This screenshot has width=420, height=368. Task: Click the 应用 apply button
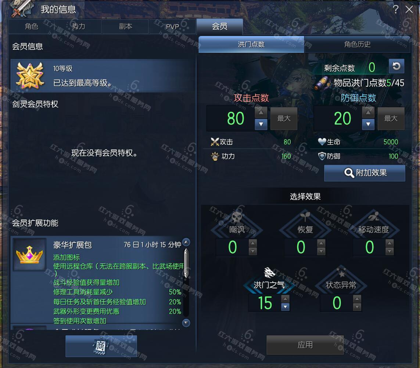(305, 345)
